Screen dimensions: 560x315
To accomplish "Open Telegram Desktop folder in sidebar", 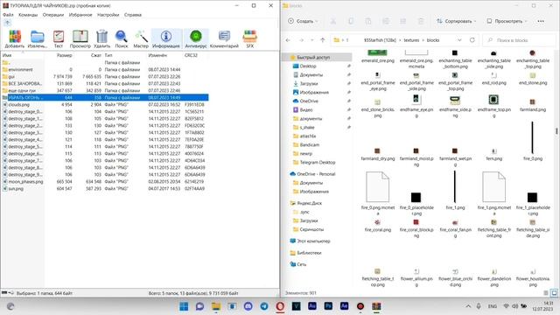I will point(318,163).
